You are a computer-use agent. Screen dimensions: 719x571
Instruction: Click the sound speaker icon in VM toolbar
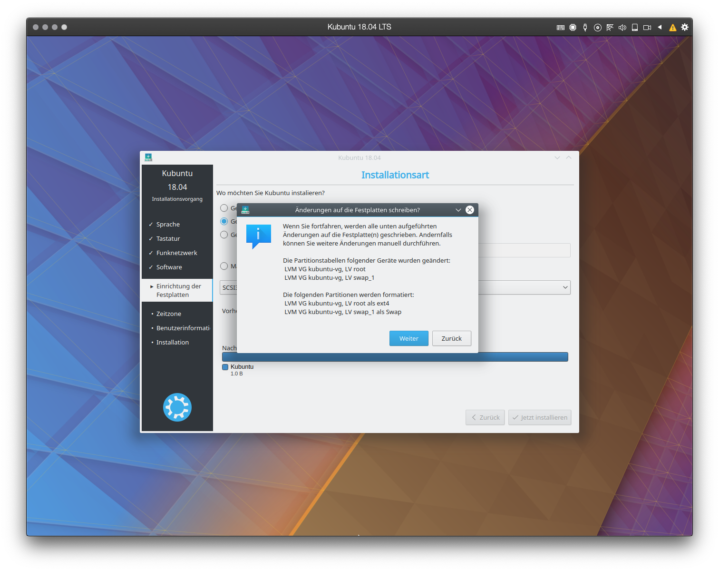622,28
